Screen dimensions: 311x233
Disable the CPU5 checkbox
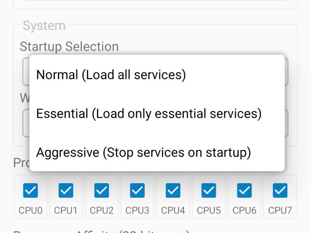209,190
